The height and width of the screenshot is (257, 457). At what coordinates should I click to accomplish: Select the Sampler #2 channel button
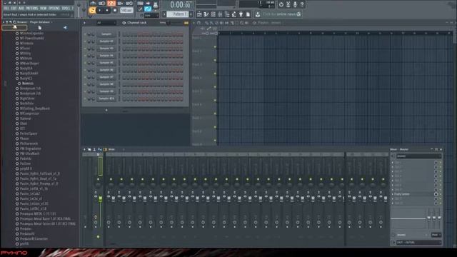click(106, 41)
